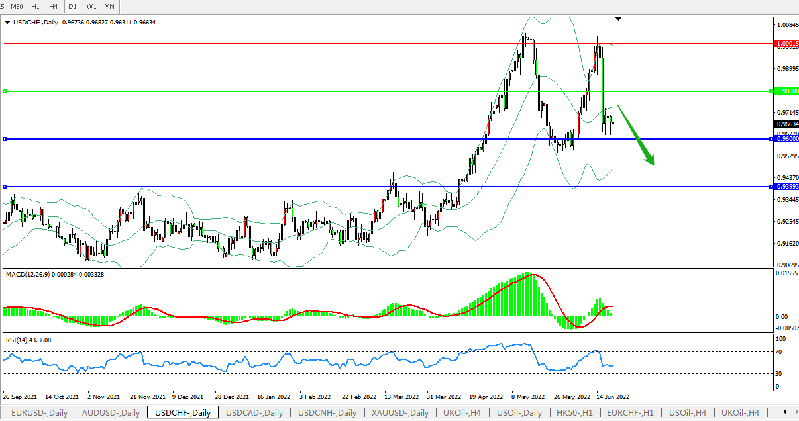Click the green 0.98008 price label
The width and height of the screenshot is (799, 421).
786,91
